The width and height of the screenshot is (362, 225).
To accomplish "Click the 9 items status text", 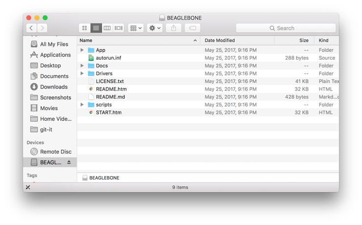I will (x=180, y=187).
